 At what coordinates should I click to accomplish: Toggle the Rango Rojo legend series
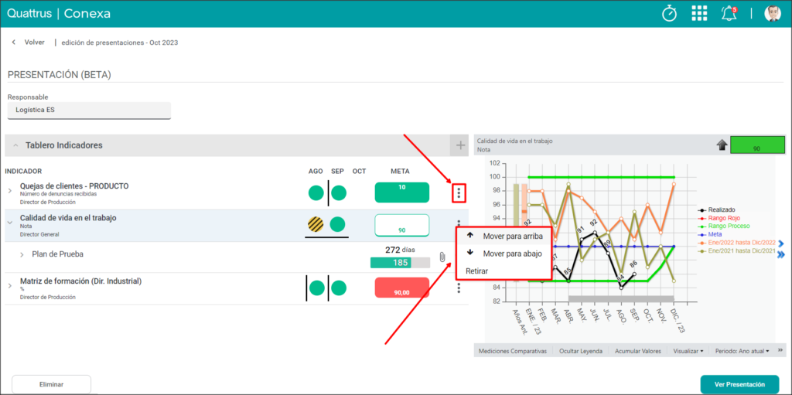720,218
